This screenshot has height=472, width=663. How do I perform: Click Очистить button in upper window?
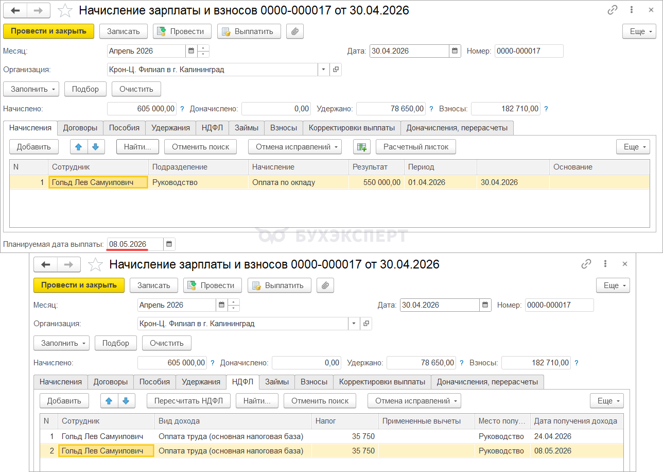[136, 89]
